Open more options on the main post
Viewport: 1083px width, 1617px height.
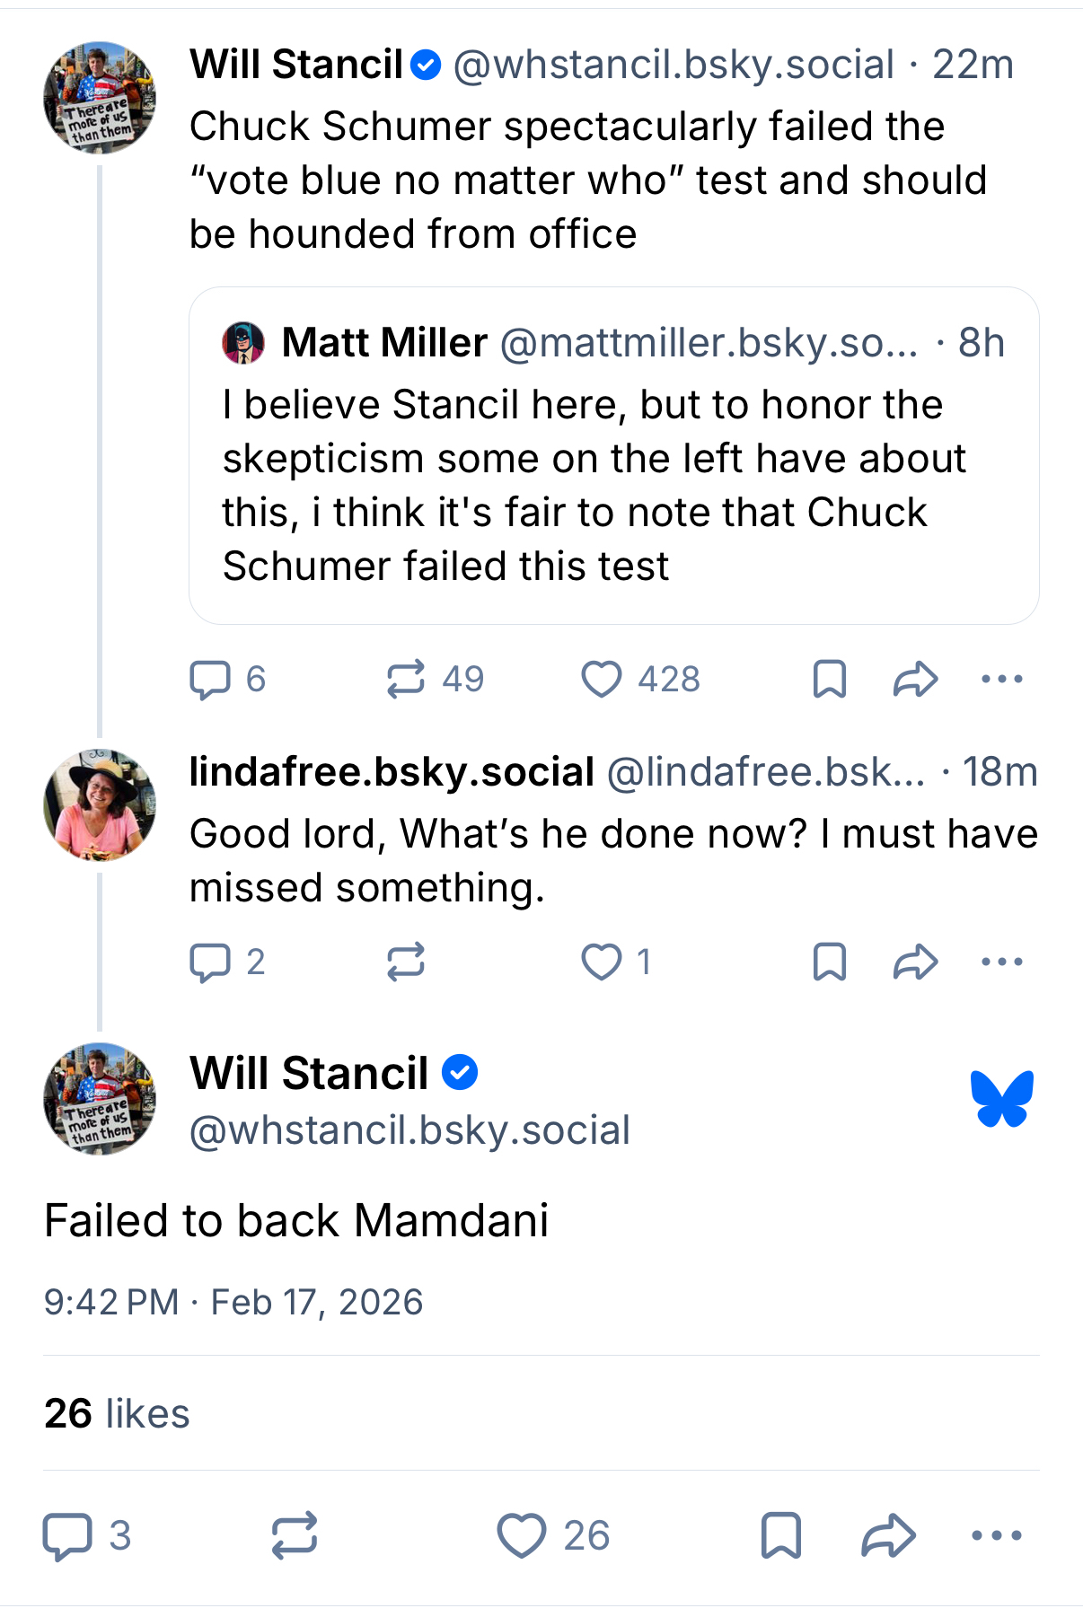997,1535
